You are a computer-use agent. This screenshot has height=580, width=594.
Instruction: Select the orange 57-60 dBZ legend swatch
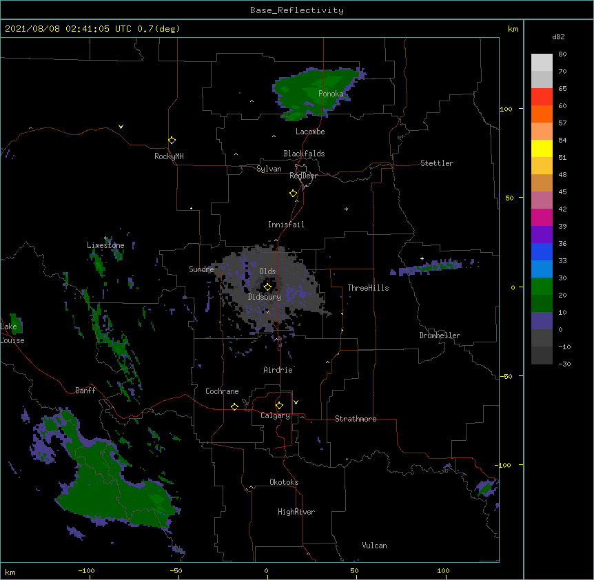coord(542,114)
